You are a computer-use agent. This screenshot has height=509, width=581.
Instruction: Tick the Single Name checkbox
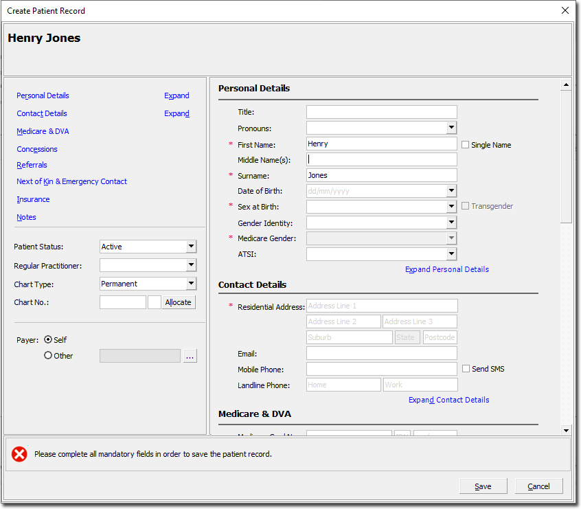pos(466,145)
